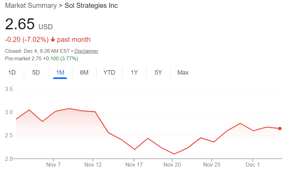The width and height of the screenshot is (293, 171).
Task: Click the Nov 20 date axis label
Action: [x=172, y=165]
